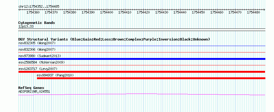
Task: Click the thick blue nsv973980 gain bar
Action: point(142,59)
